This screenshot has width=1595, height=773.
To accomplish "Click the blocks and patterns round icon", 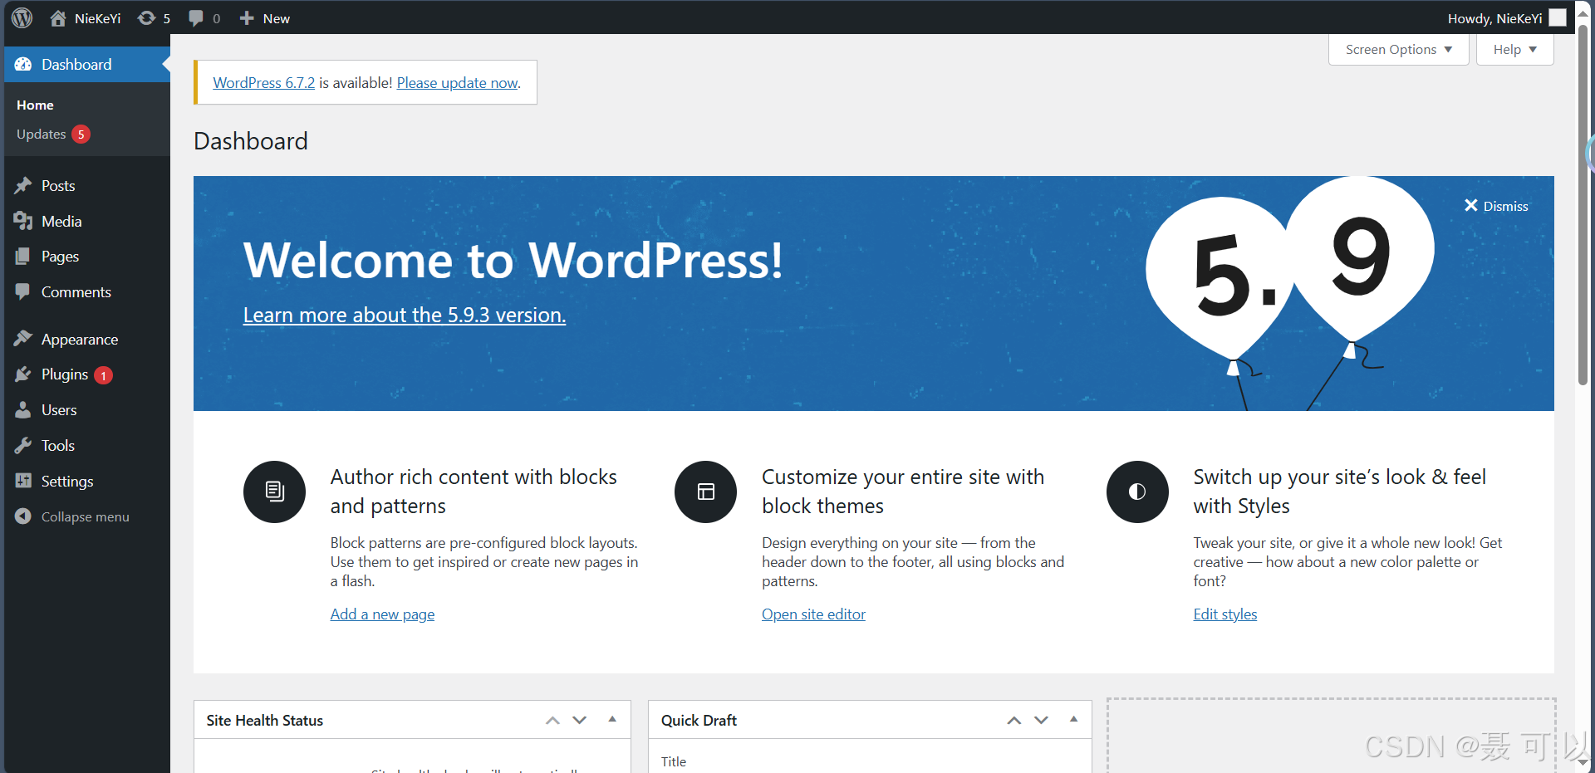I will 274,492.
